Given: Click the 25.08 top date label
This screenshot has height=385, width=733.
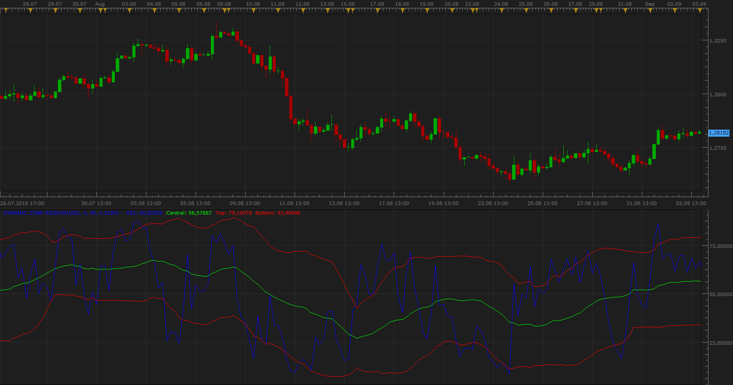Looking at the screenshot, I should 526,4.
